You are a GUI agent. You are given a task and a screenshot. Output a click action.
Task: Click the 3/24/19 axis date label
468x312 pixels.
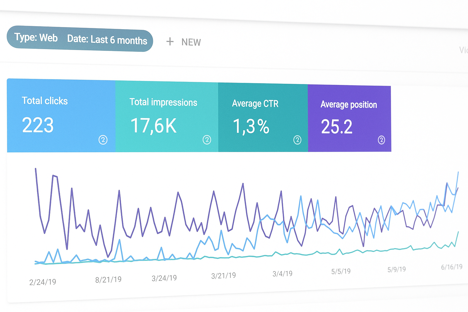pyautogui.click(x=164, y=278)
